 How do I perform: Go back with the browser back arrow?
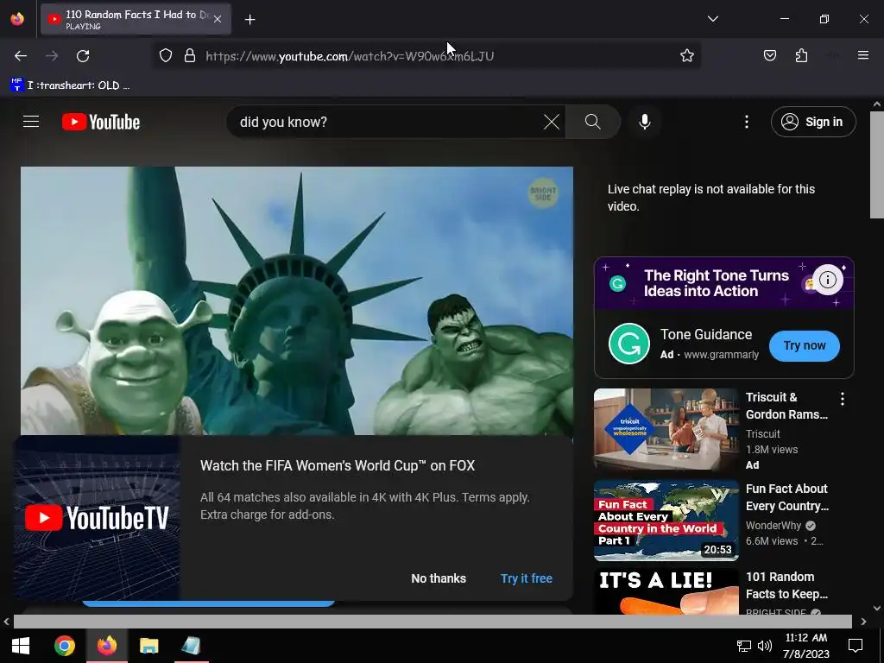tap(21, 56)
